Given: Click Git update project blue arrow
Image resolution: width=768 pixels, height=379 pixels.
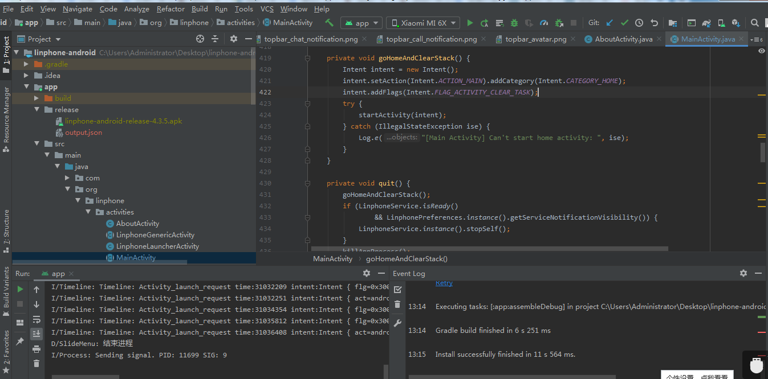Looking at the screenshot, I should pos(609,23).
